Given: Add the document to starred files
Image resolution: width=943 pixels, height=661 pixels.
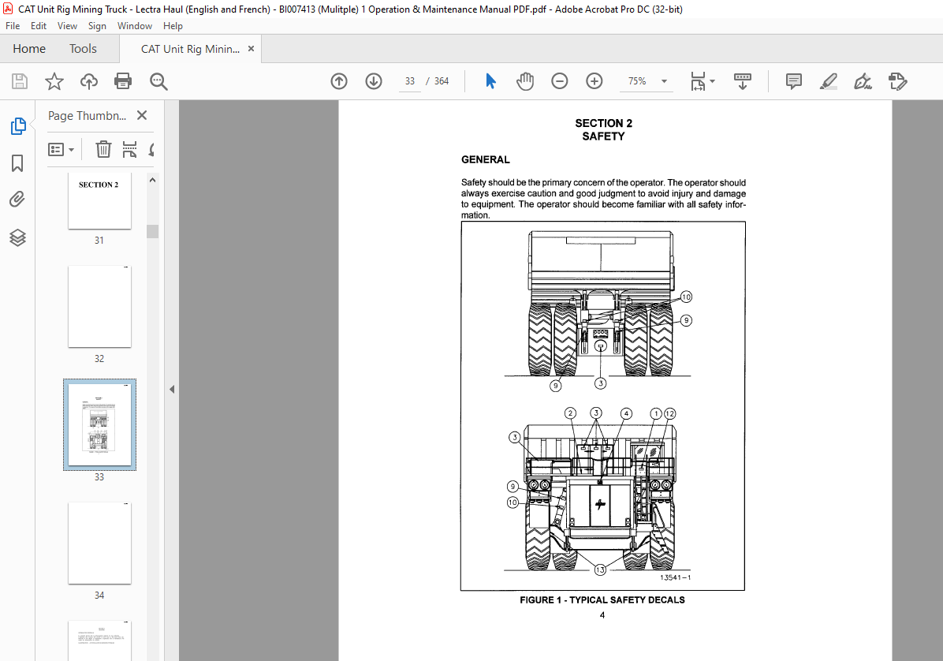Looking at the screenshot, I should (x=54, y=81).
